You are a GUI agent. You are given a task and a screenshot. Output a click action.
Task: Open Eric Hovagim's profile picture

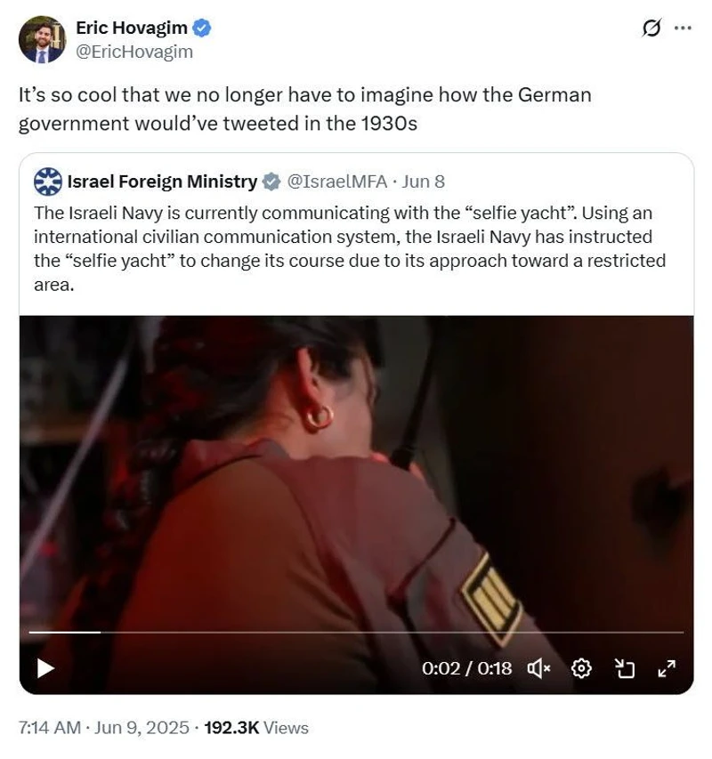[x=42, y=40]
